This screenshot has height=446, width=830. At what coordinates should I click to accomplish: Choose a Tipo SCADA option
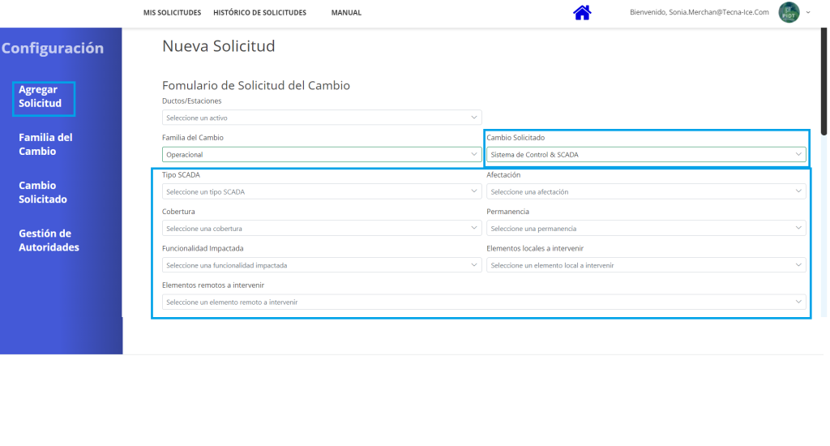point(322,191)
